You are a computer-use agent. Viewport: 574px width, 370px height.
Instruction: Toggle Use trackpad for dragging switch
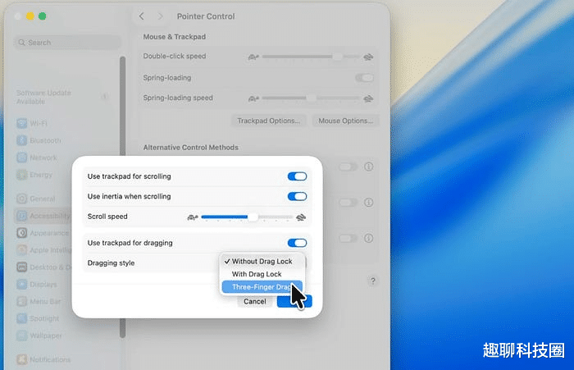point(297,243)
